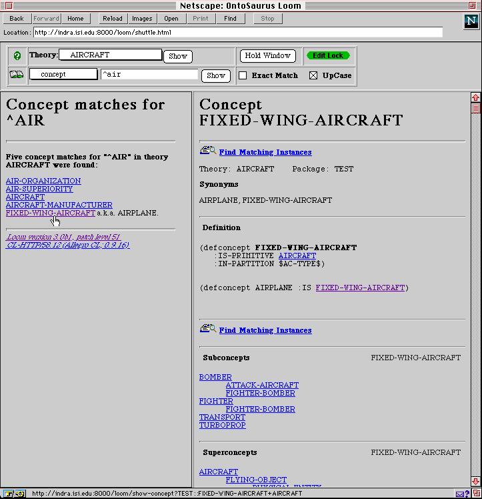This screenshot has width=482, height=499.
Task: Click the window resize box icon
Action: (x=477, y=494)
